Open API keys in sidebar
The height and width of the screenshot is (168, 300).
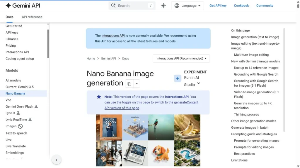[x=12, y=32]
